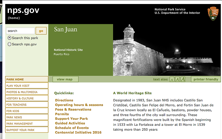This screenshot has width=222, height=139.
Task: Go to nps.gov home logo link
Action: pos(23,10)
